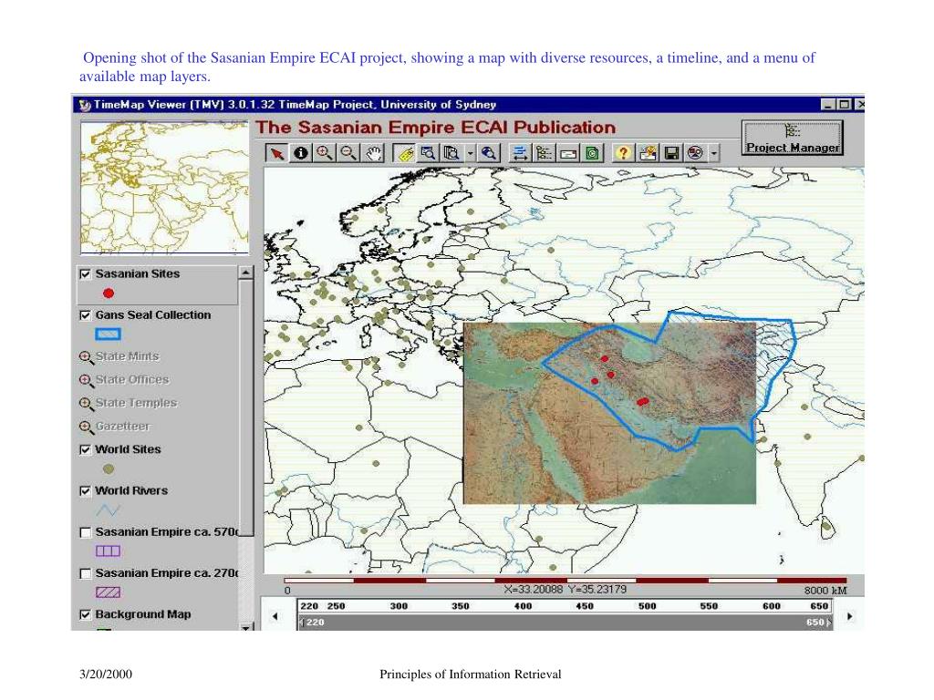Viewport: 934px width, 700px height.
Task: Click the Gazetteer magnifier icon
Action: [86, 427]
